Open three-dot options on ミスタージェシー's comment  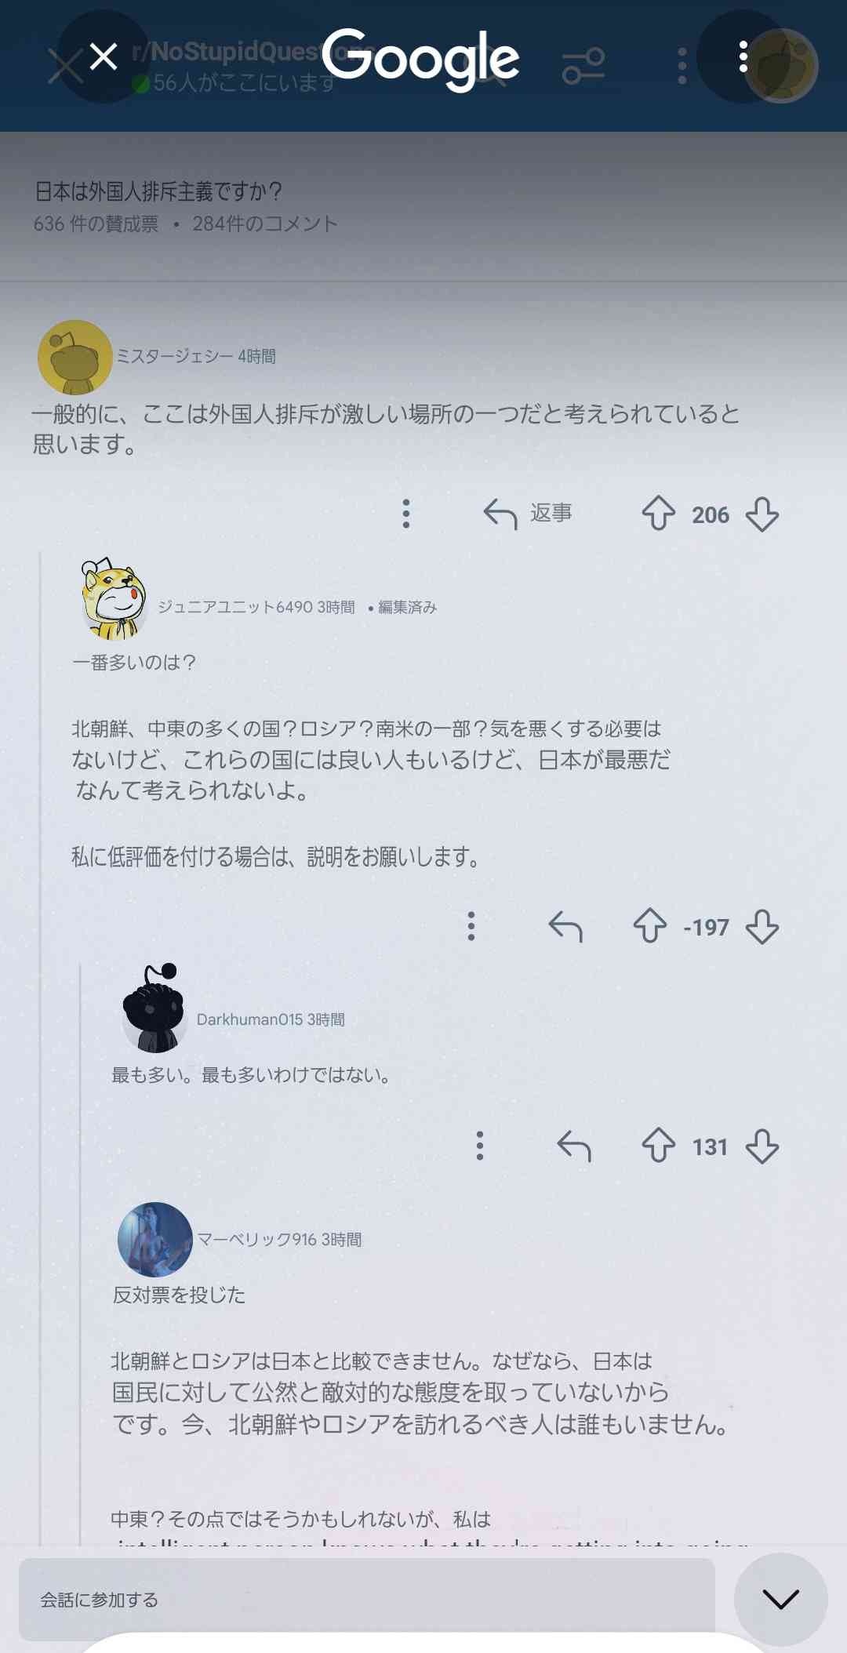pos(406,514)
